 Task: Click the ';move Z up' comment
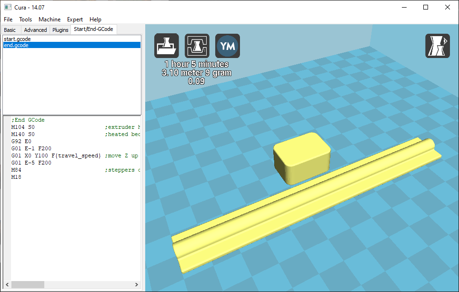122,156
